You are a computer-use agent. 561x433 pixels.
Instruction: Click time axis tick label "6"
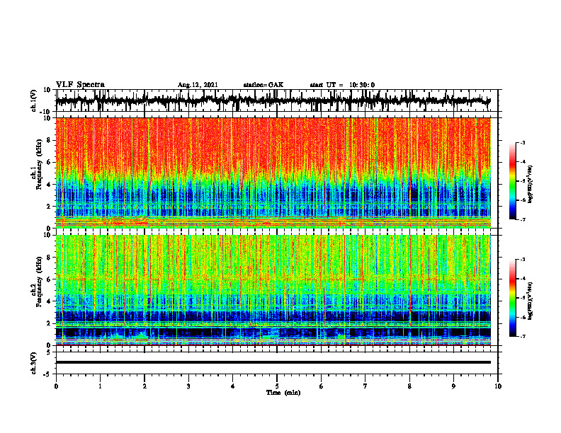tap(322, 386)
